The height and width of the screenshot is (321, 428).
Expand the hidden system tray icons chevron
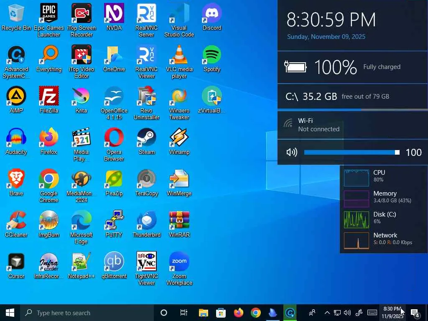coord(327,313)
